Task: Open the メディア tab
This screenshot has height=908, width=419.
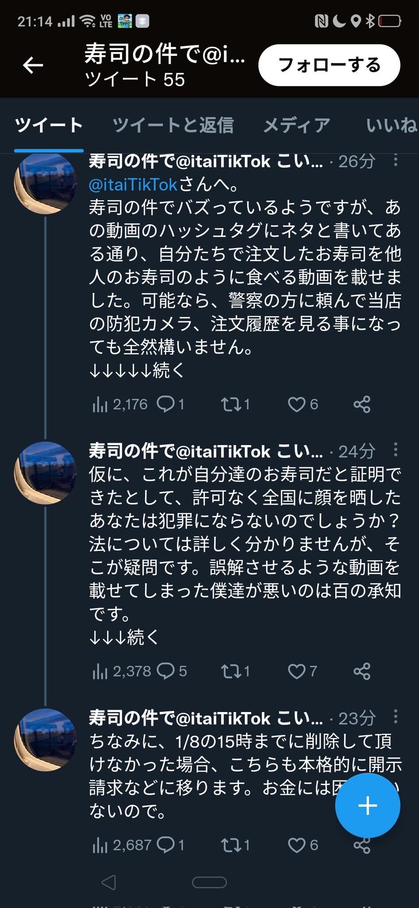Action: [x=297, y=125]
